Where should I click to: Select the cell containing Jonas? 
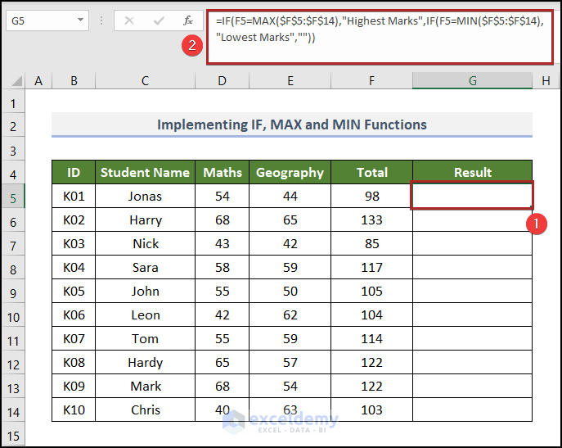point(145,197)
